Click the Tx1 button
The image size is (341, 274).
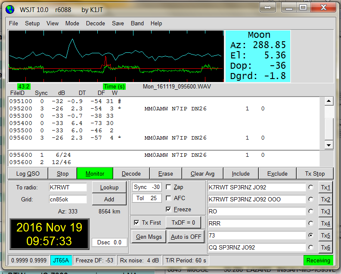(325, 187)
